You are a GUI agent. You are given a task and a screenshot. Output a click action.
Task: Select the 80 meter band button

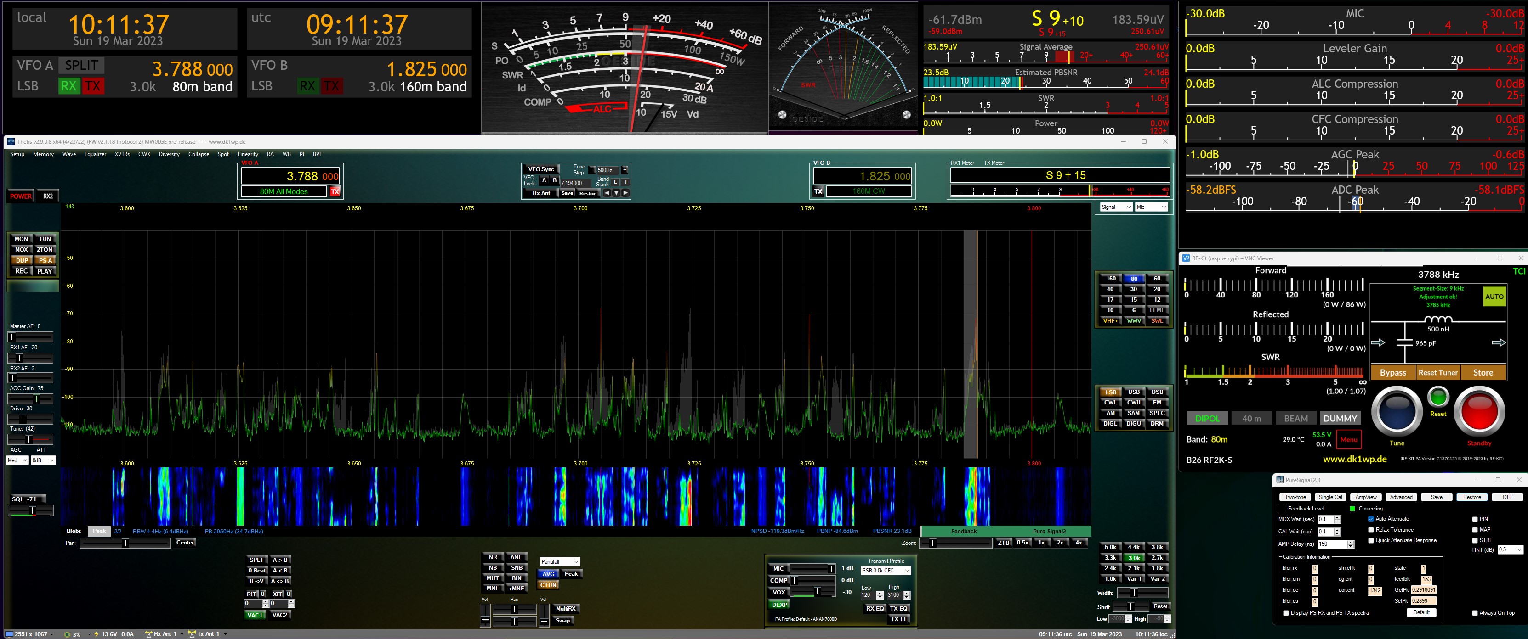pos(1134,279)
